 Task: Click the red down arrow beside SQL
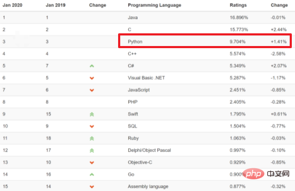click(x=92, y=126)
